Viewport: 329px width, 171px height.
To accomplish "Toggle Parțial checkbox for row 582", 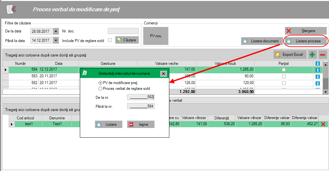I will [284, 83].
